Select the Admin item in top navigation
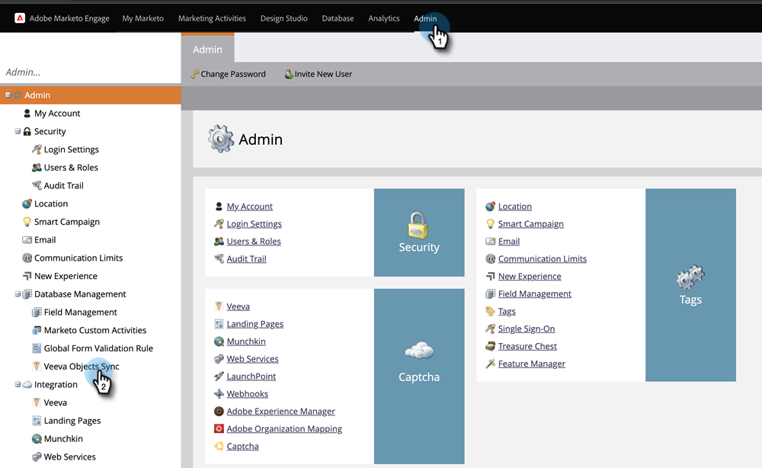Screen dimensions: 762x468 [425, 18]
